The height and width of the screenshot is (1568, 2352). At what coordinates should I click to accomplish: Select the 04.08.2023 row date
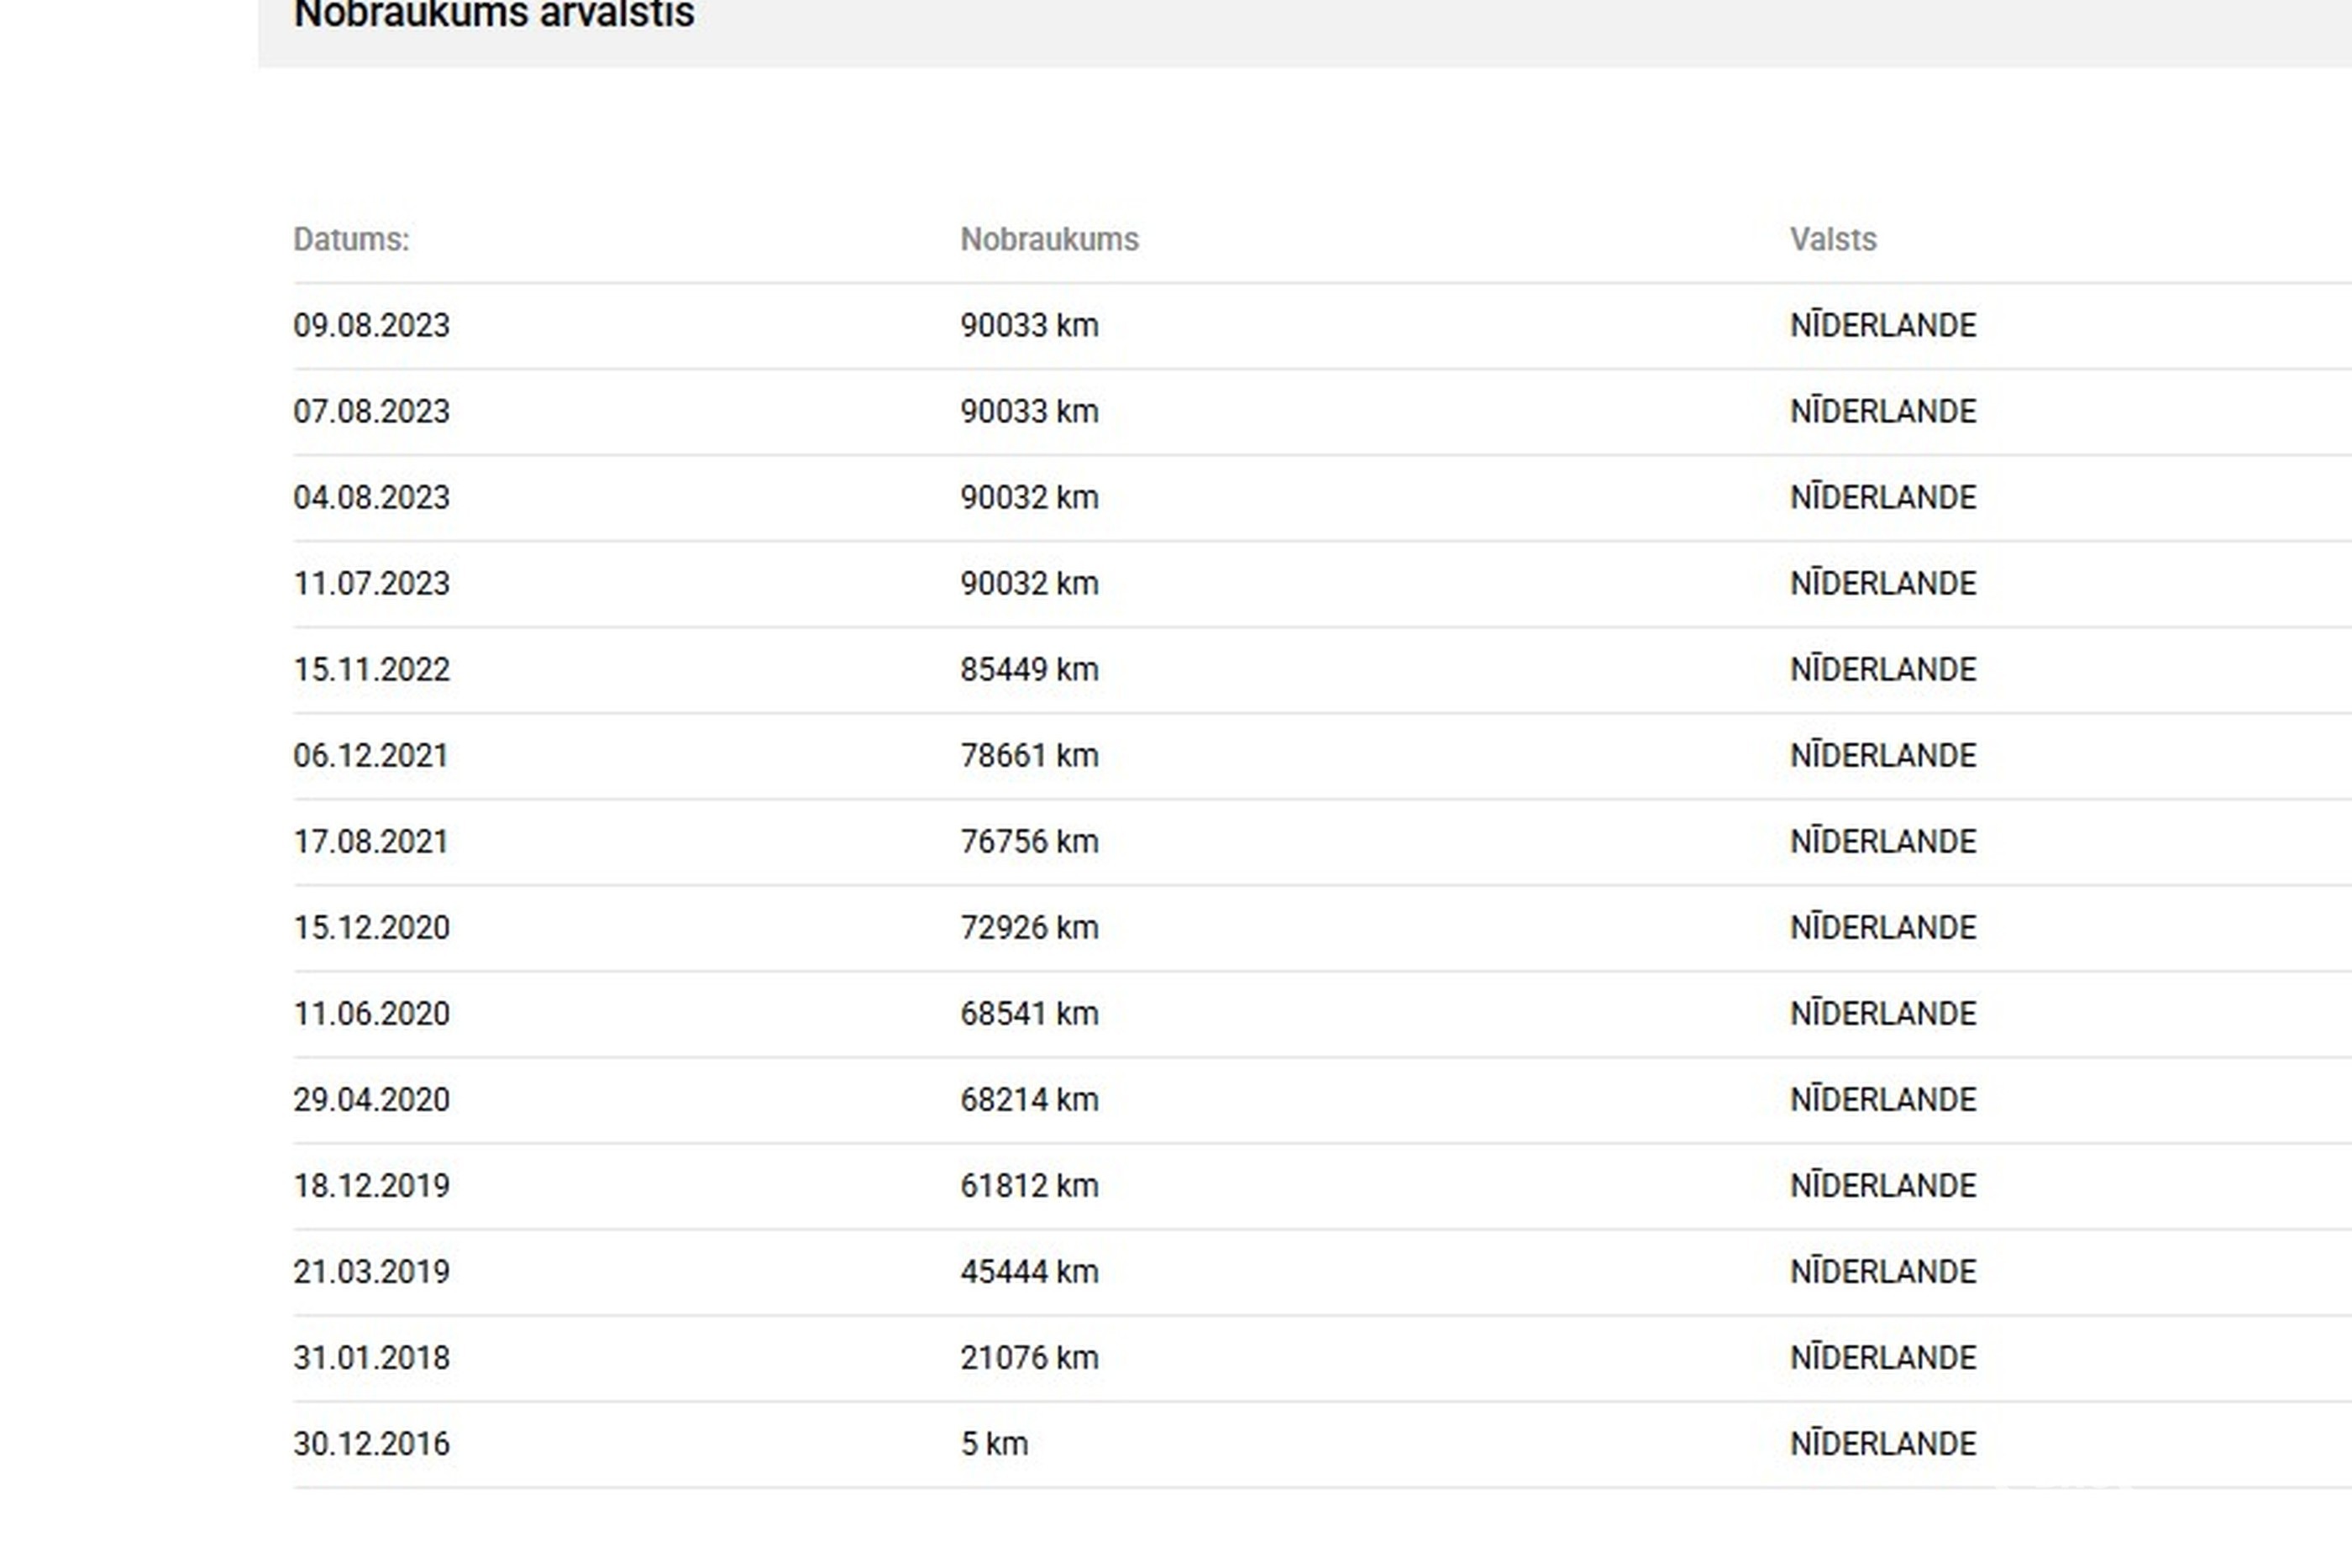[371, 498]
